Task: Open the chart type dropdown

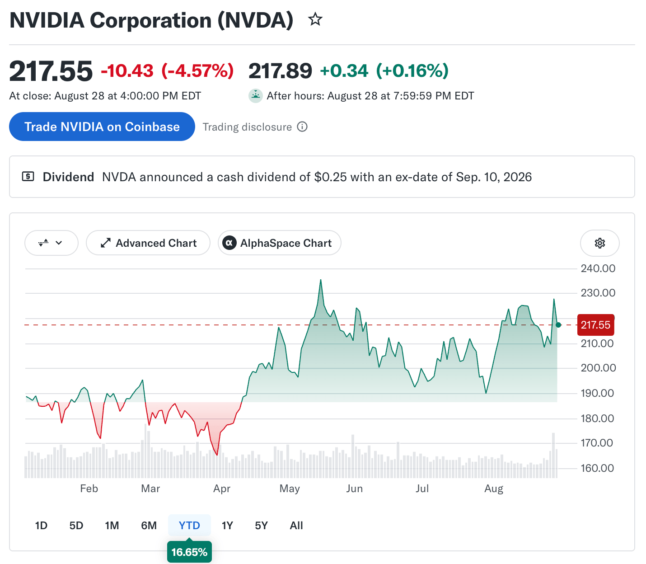Action: pyautogui.click(x=51, y=243)
